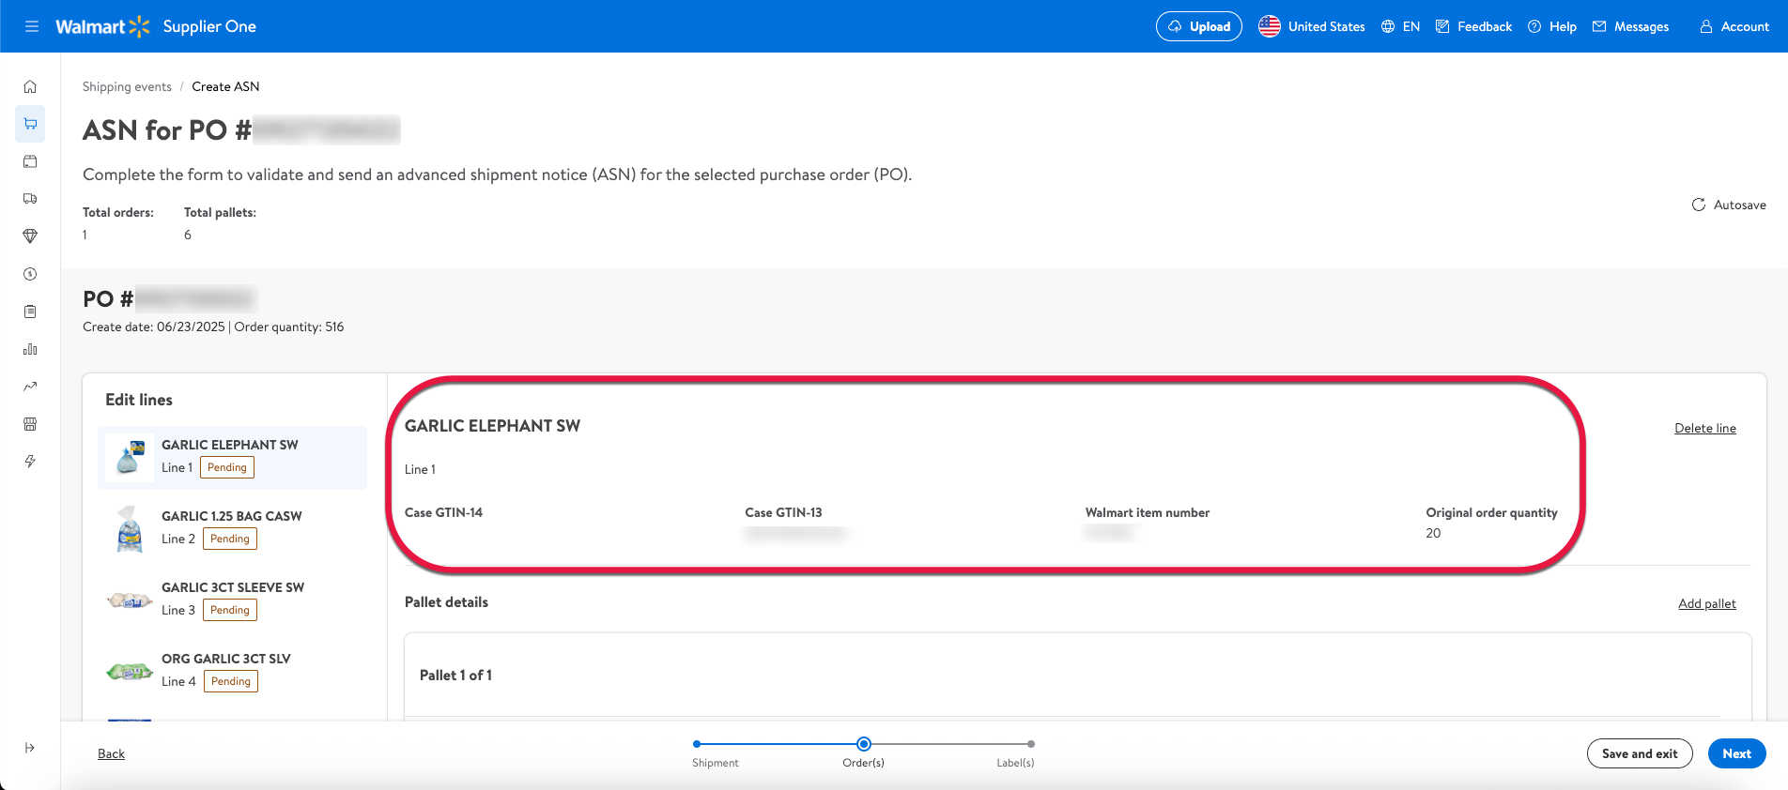
Task: Open the hamburger navigation menu
Action: click(32, 26)
